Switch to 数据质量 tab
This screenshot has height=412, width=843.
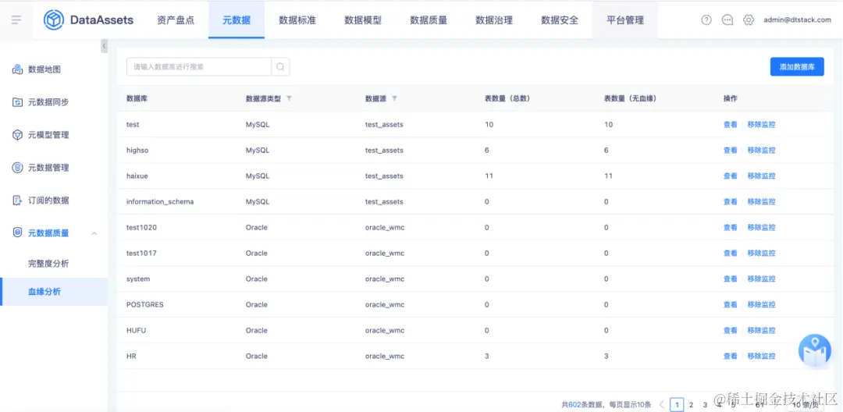click(429, 20)
